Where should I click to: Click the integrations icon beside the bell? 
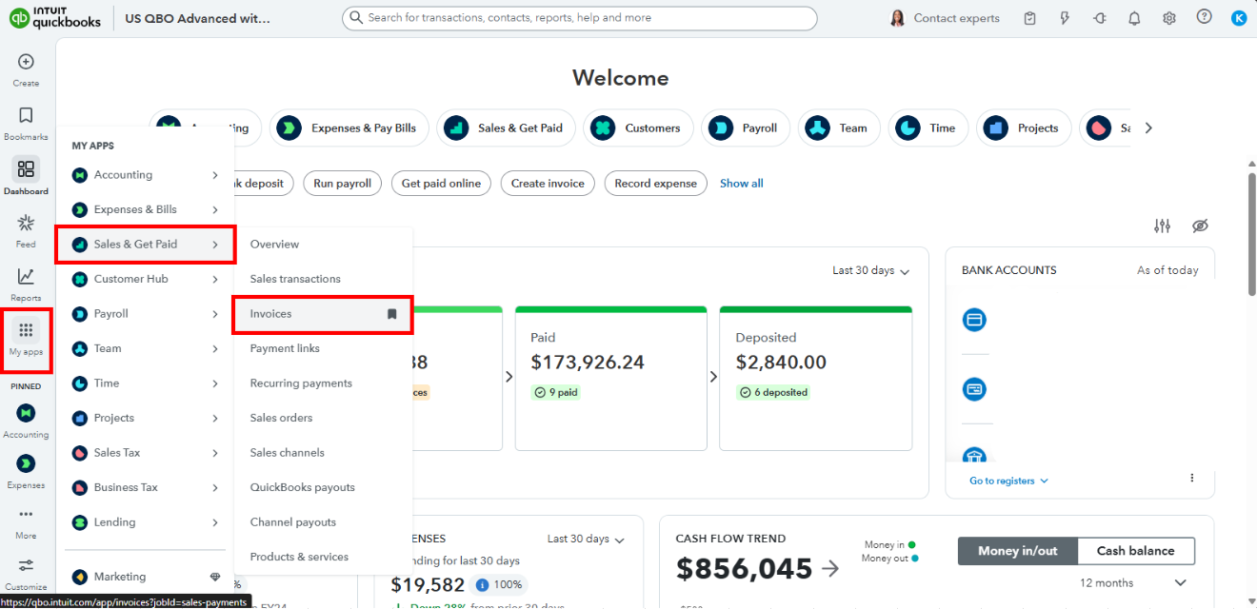point(1100,18)
